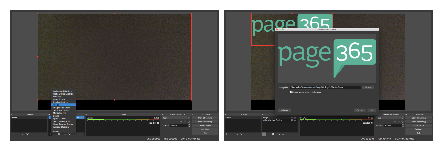
Task: Mute Mic/Aux speaker in right window
Action: [368, 123]
